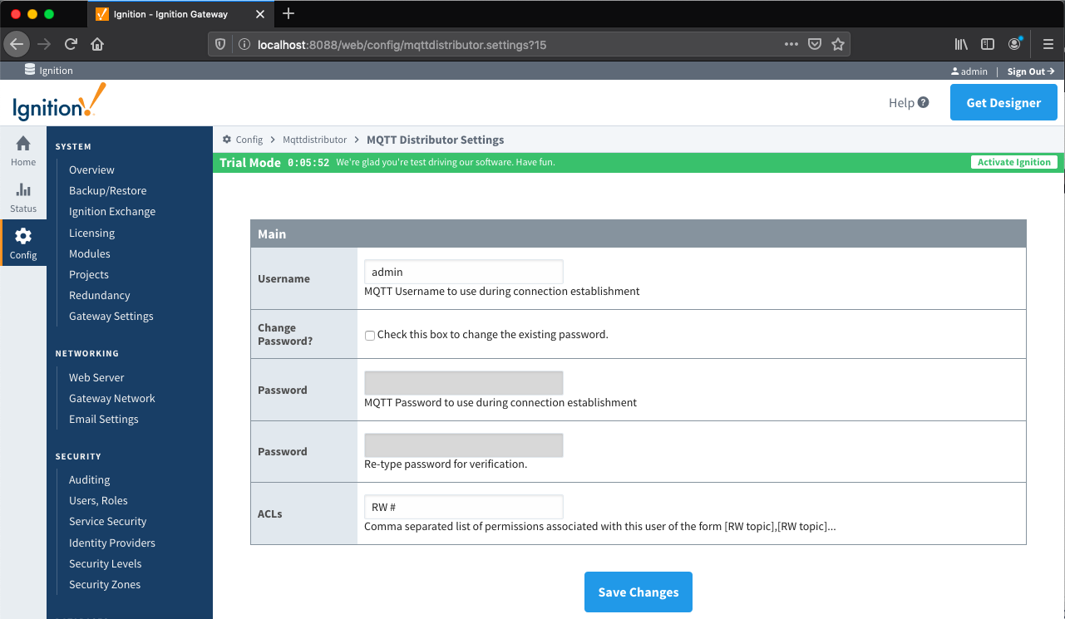Open Service Security page
Screen dimensions: 1065x619
[107, 521]
